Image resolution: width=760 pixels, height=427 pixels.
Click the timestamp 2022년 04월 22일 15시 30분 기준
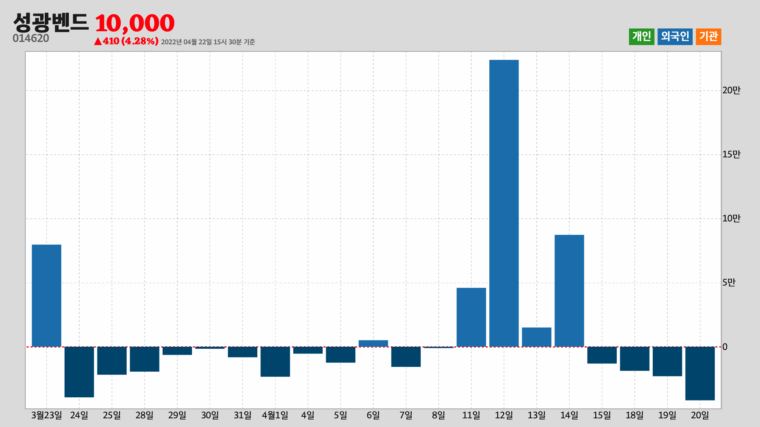coord(208,42)
